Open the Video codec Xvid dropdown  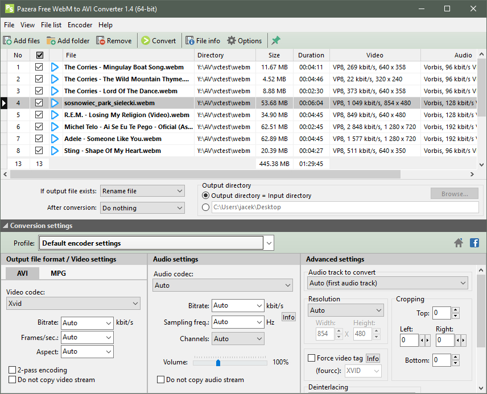[x=73, y=304]
